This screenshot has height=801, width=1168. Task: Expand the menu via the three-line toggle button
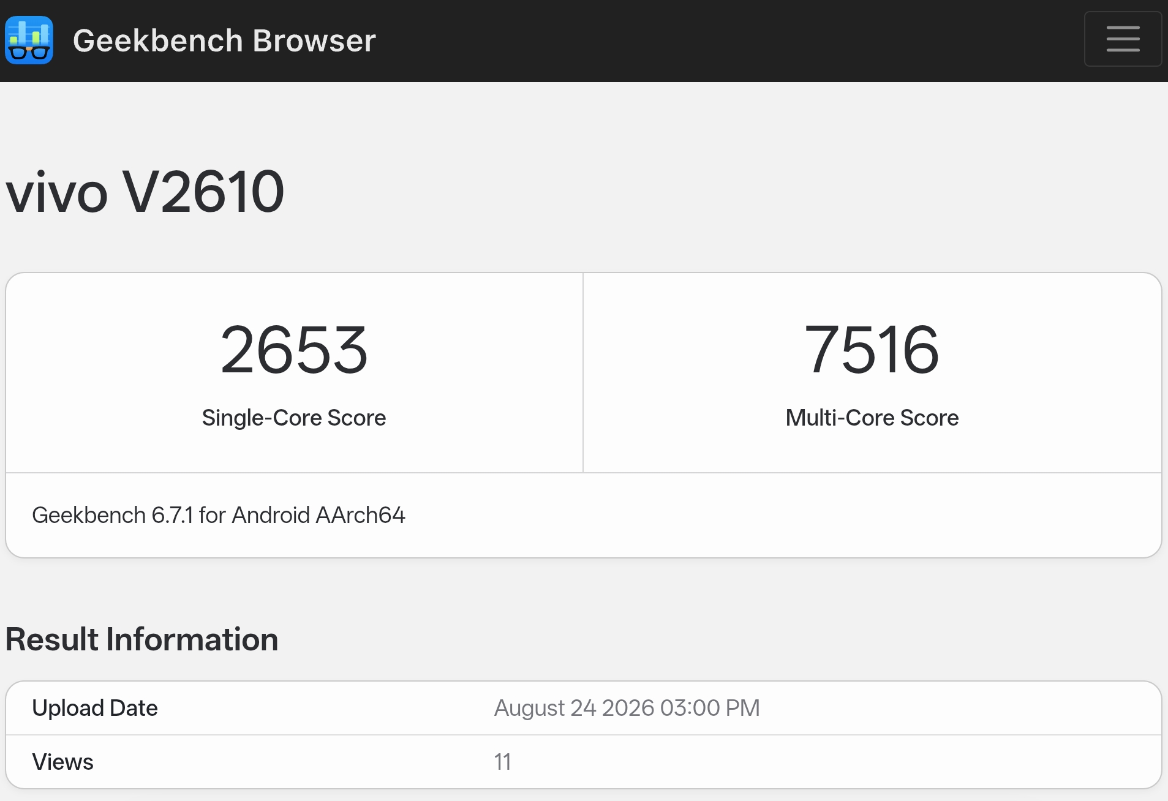(1123, 39)
